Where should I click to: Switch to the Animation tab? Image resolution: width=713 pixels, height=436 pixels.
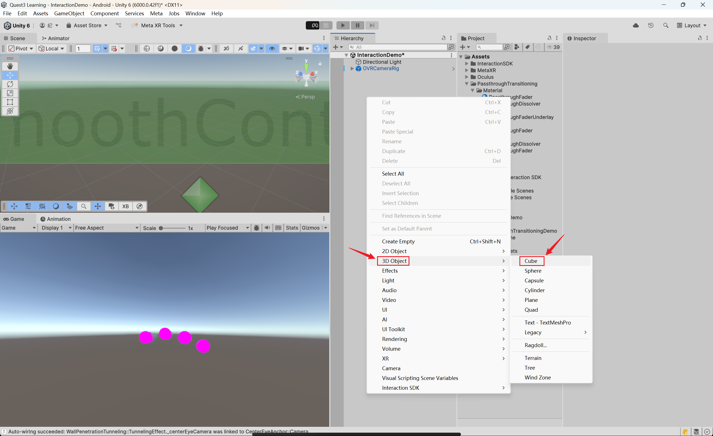pos(55,219)
